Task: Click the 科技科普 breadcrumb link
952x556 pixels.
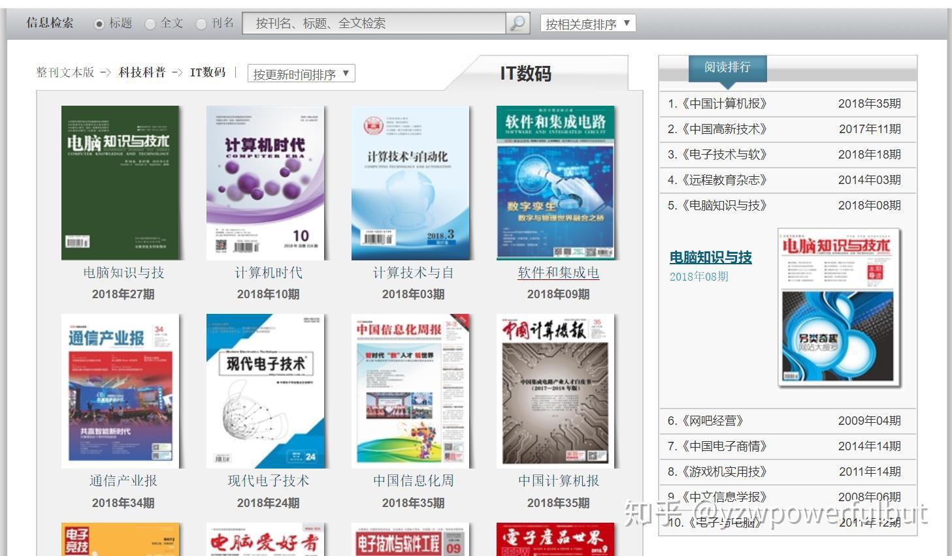Action: pos(142,72)
